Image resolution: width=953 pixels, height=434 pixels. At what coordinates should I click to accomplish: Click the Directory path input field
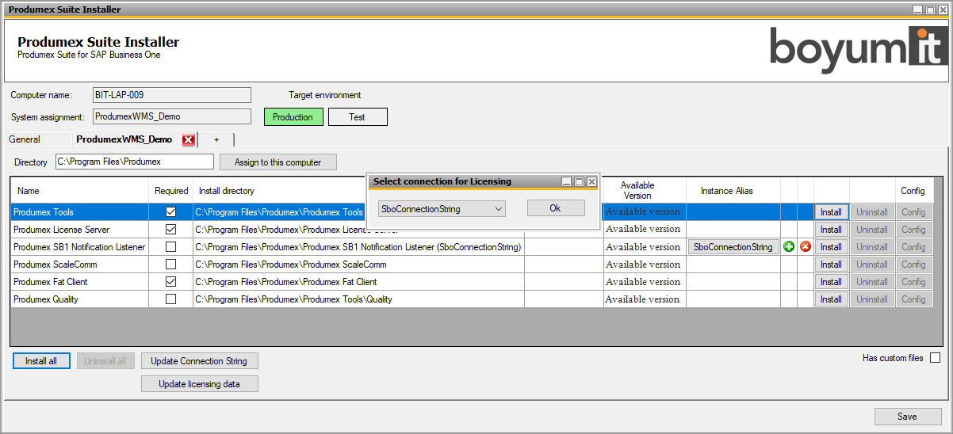pyautogui.click(x=134, y=162)
